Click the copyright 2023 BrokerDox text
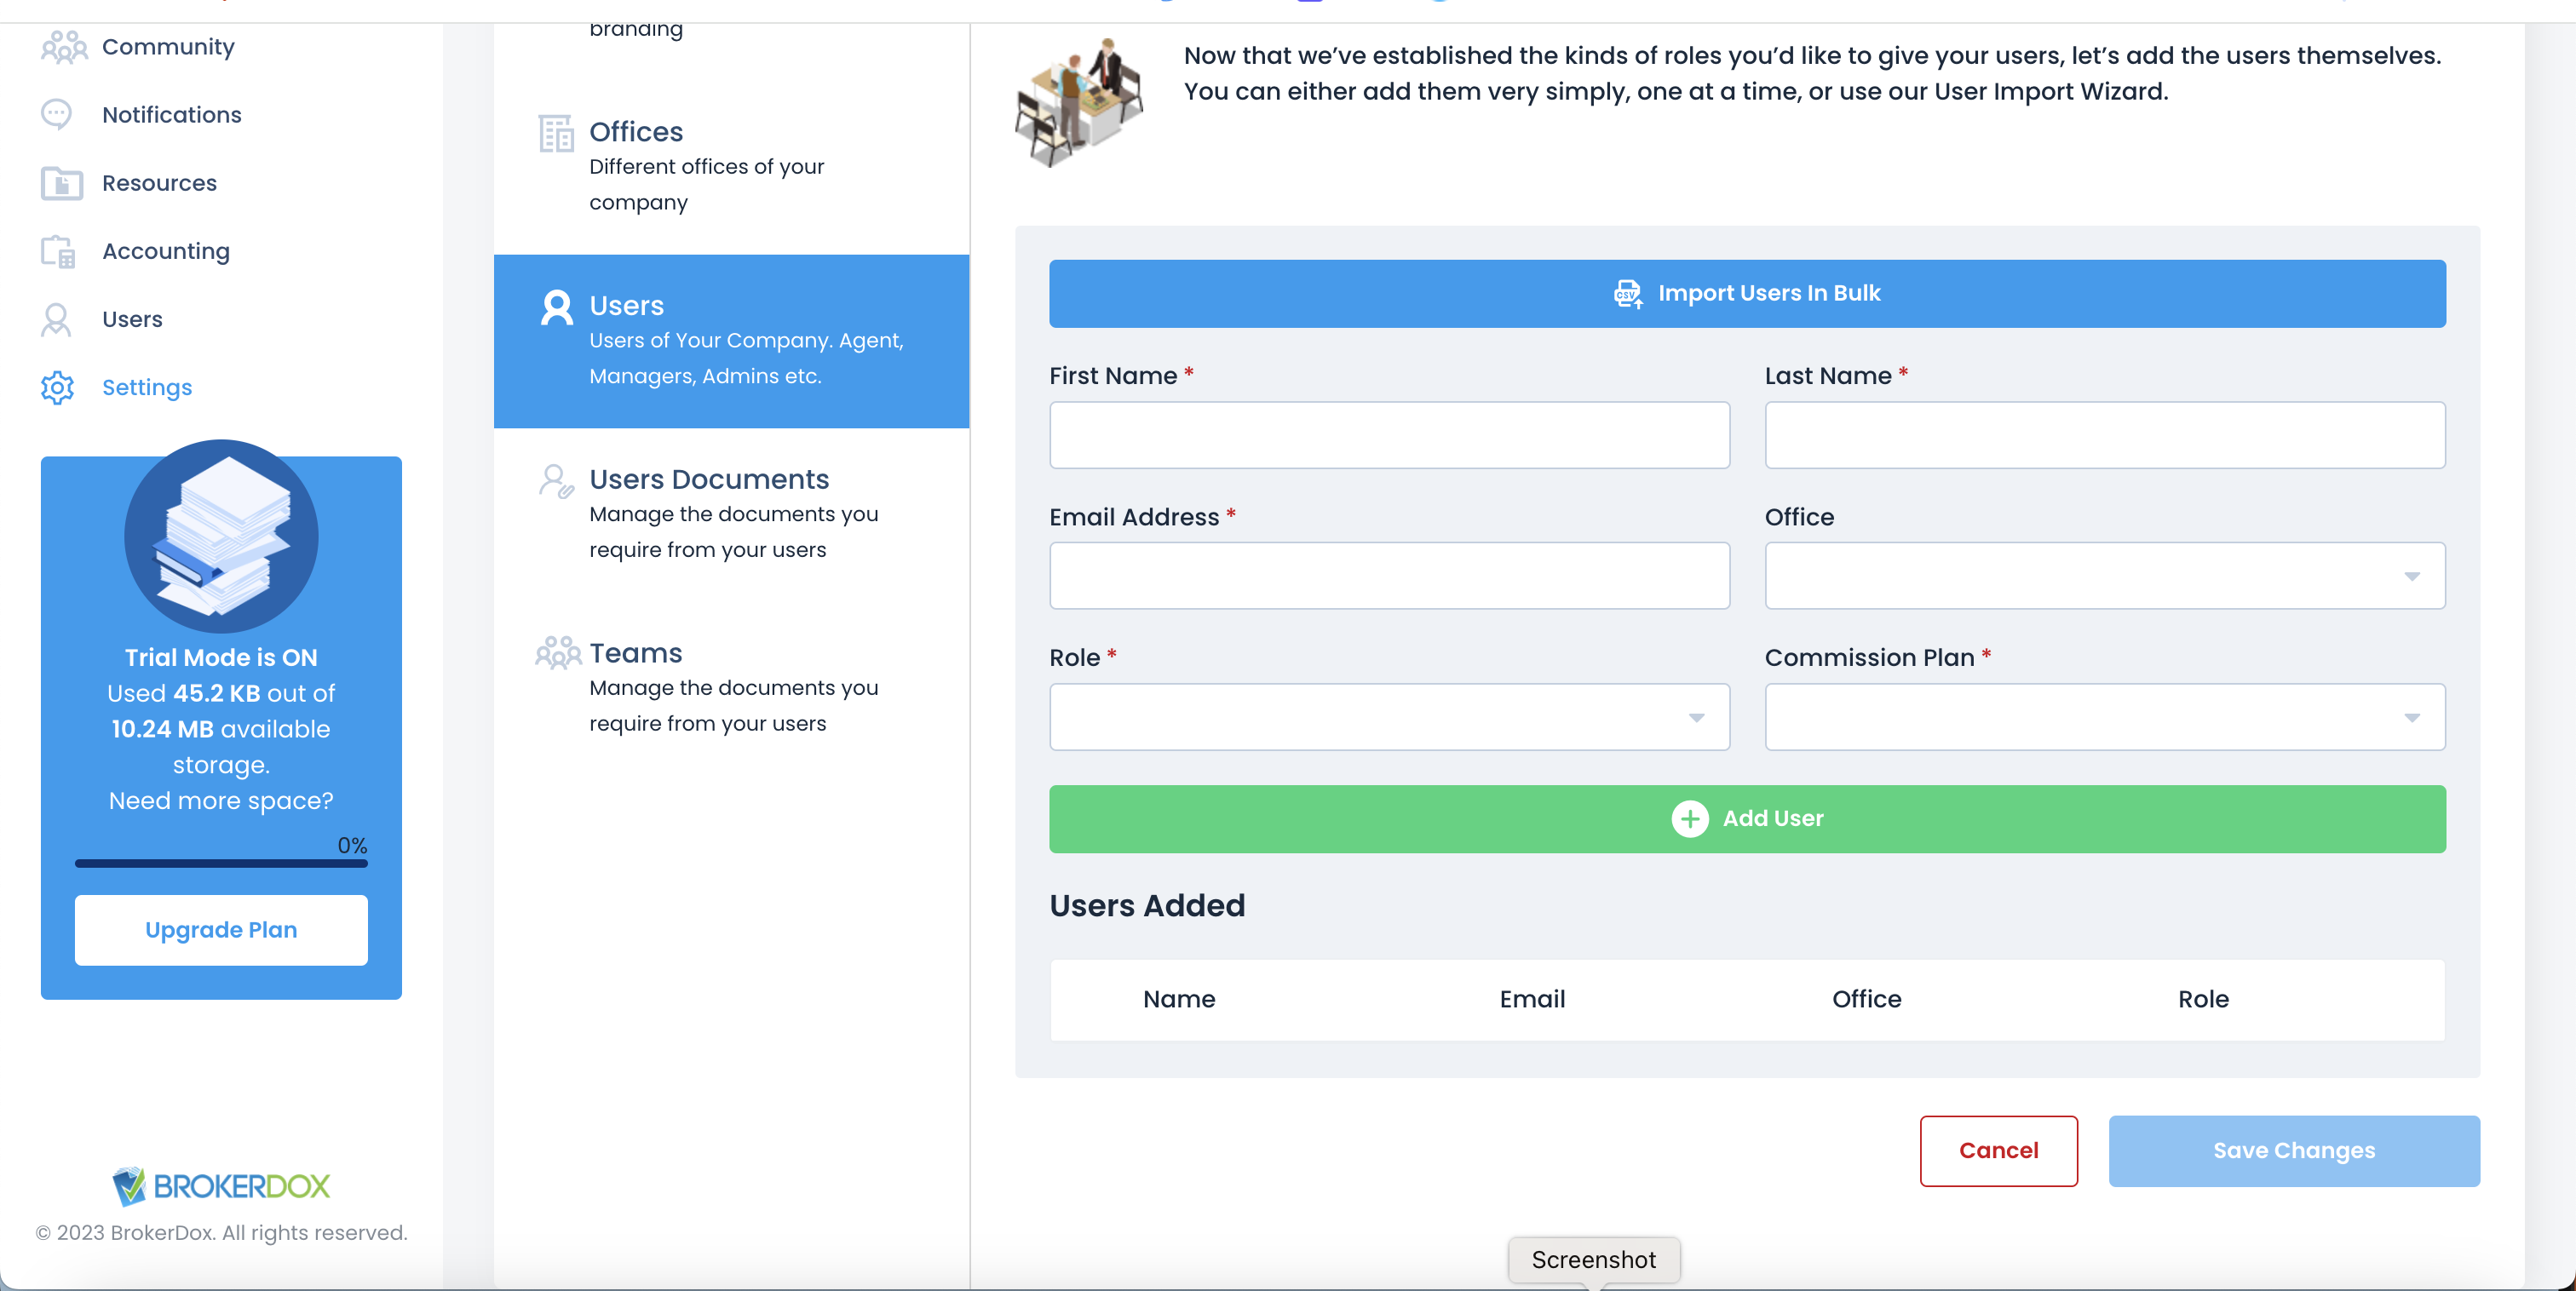2576x1291 pixels. [221, 1233]
